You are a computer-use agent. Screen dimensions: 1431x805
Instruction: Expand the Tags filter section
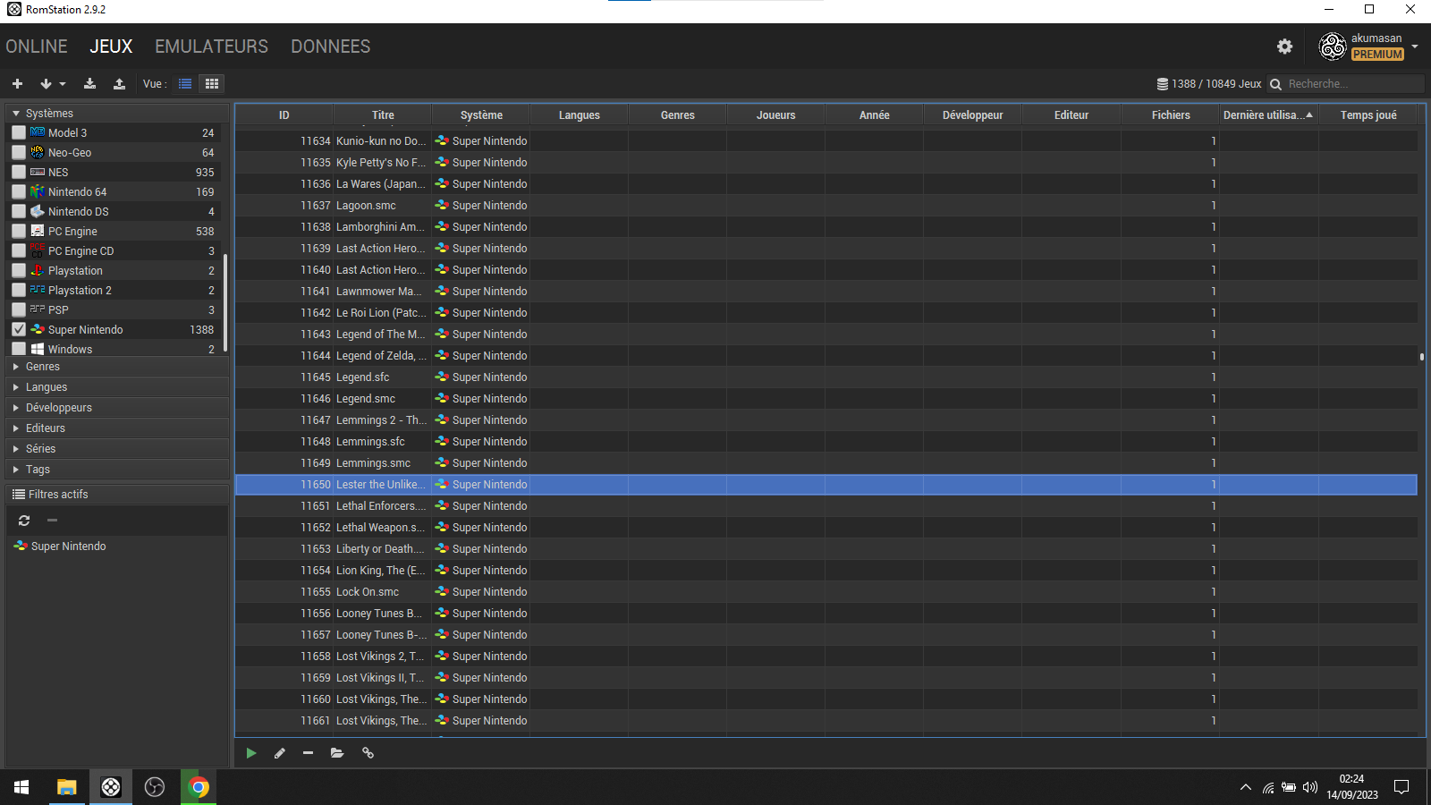[x=117, y=470]
